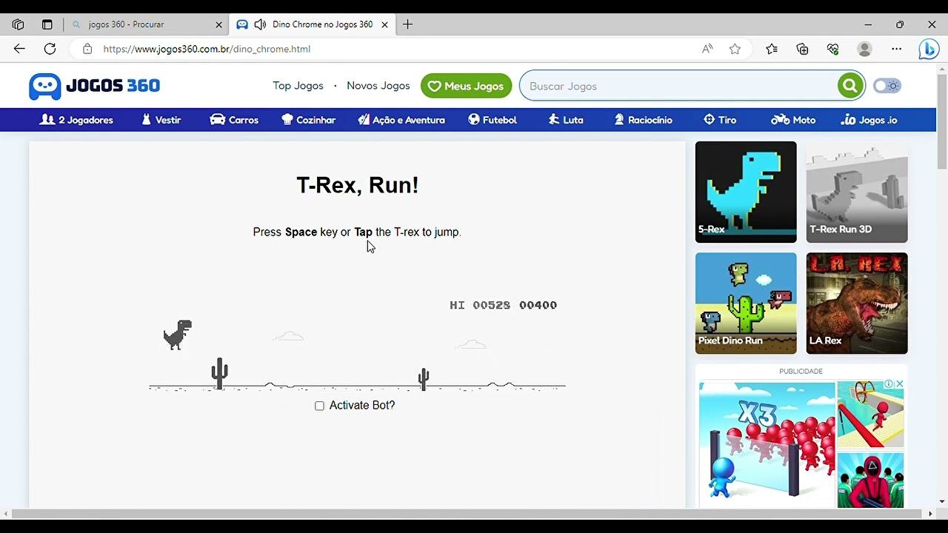Toggle the dark mode switch

[x=887, y=86]
